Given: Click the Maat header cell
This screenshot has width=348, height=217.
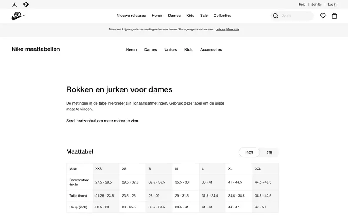Looking at the screenshot, I should (80, 169).
